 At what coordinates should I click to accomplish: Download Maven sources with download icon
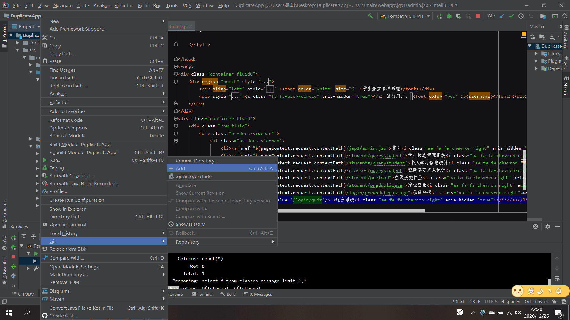552,37
